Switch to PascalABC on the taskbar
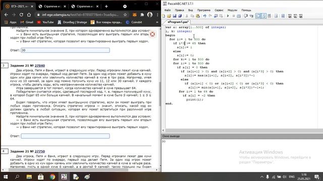The image size is (323, 181). [64, 176]
